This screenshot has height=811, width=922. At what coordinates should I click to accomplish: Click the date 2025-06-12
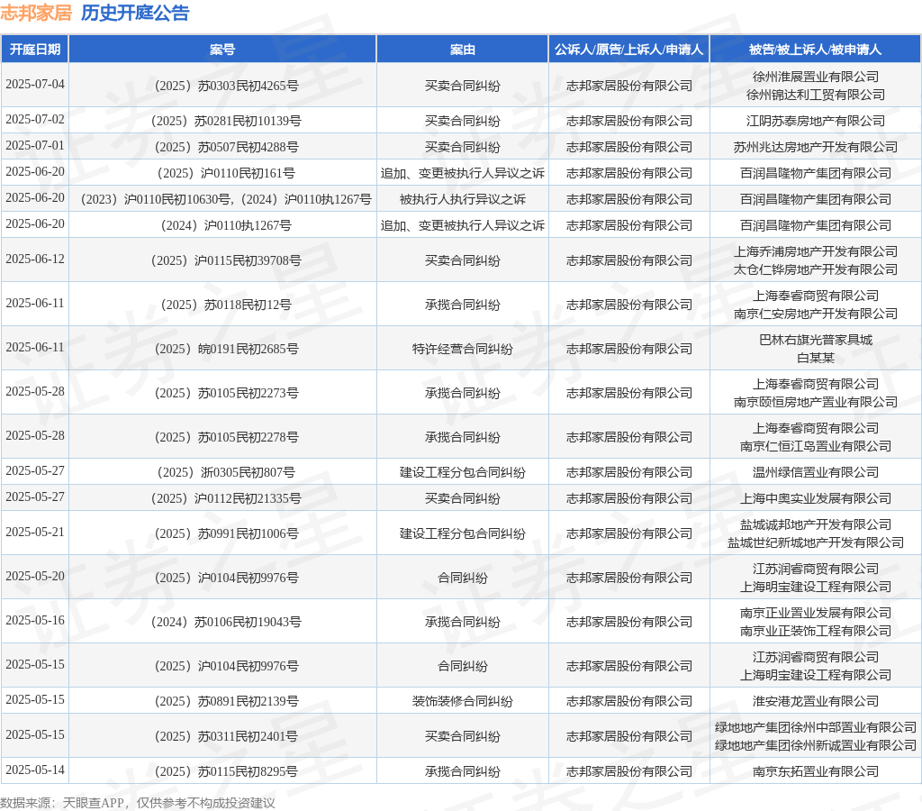click(x=35, y=259)
